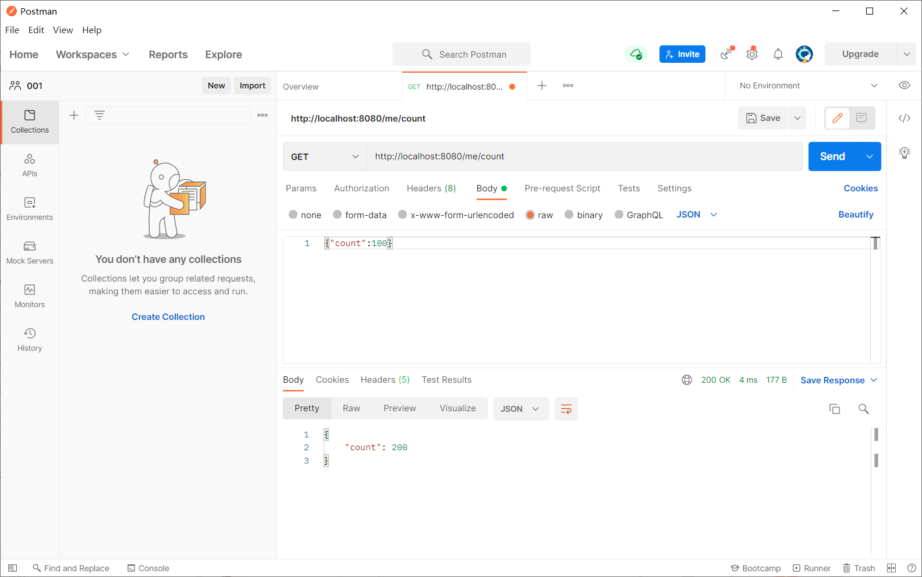Open the Workspaces dropdown
Viewport: 922px width, 577px height.
coord(93,55)
